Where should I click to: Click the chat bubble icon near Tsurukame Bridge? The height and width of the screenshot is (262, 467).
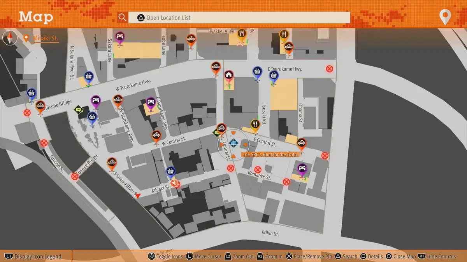point(79,110)
